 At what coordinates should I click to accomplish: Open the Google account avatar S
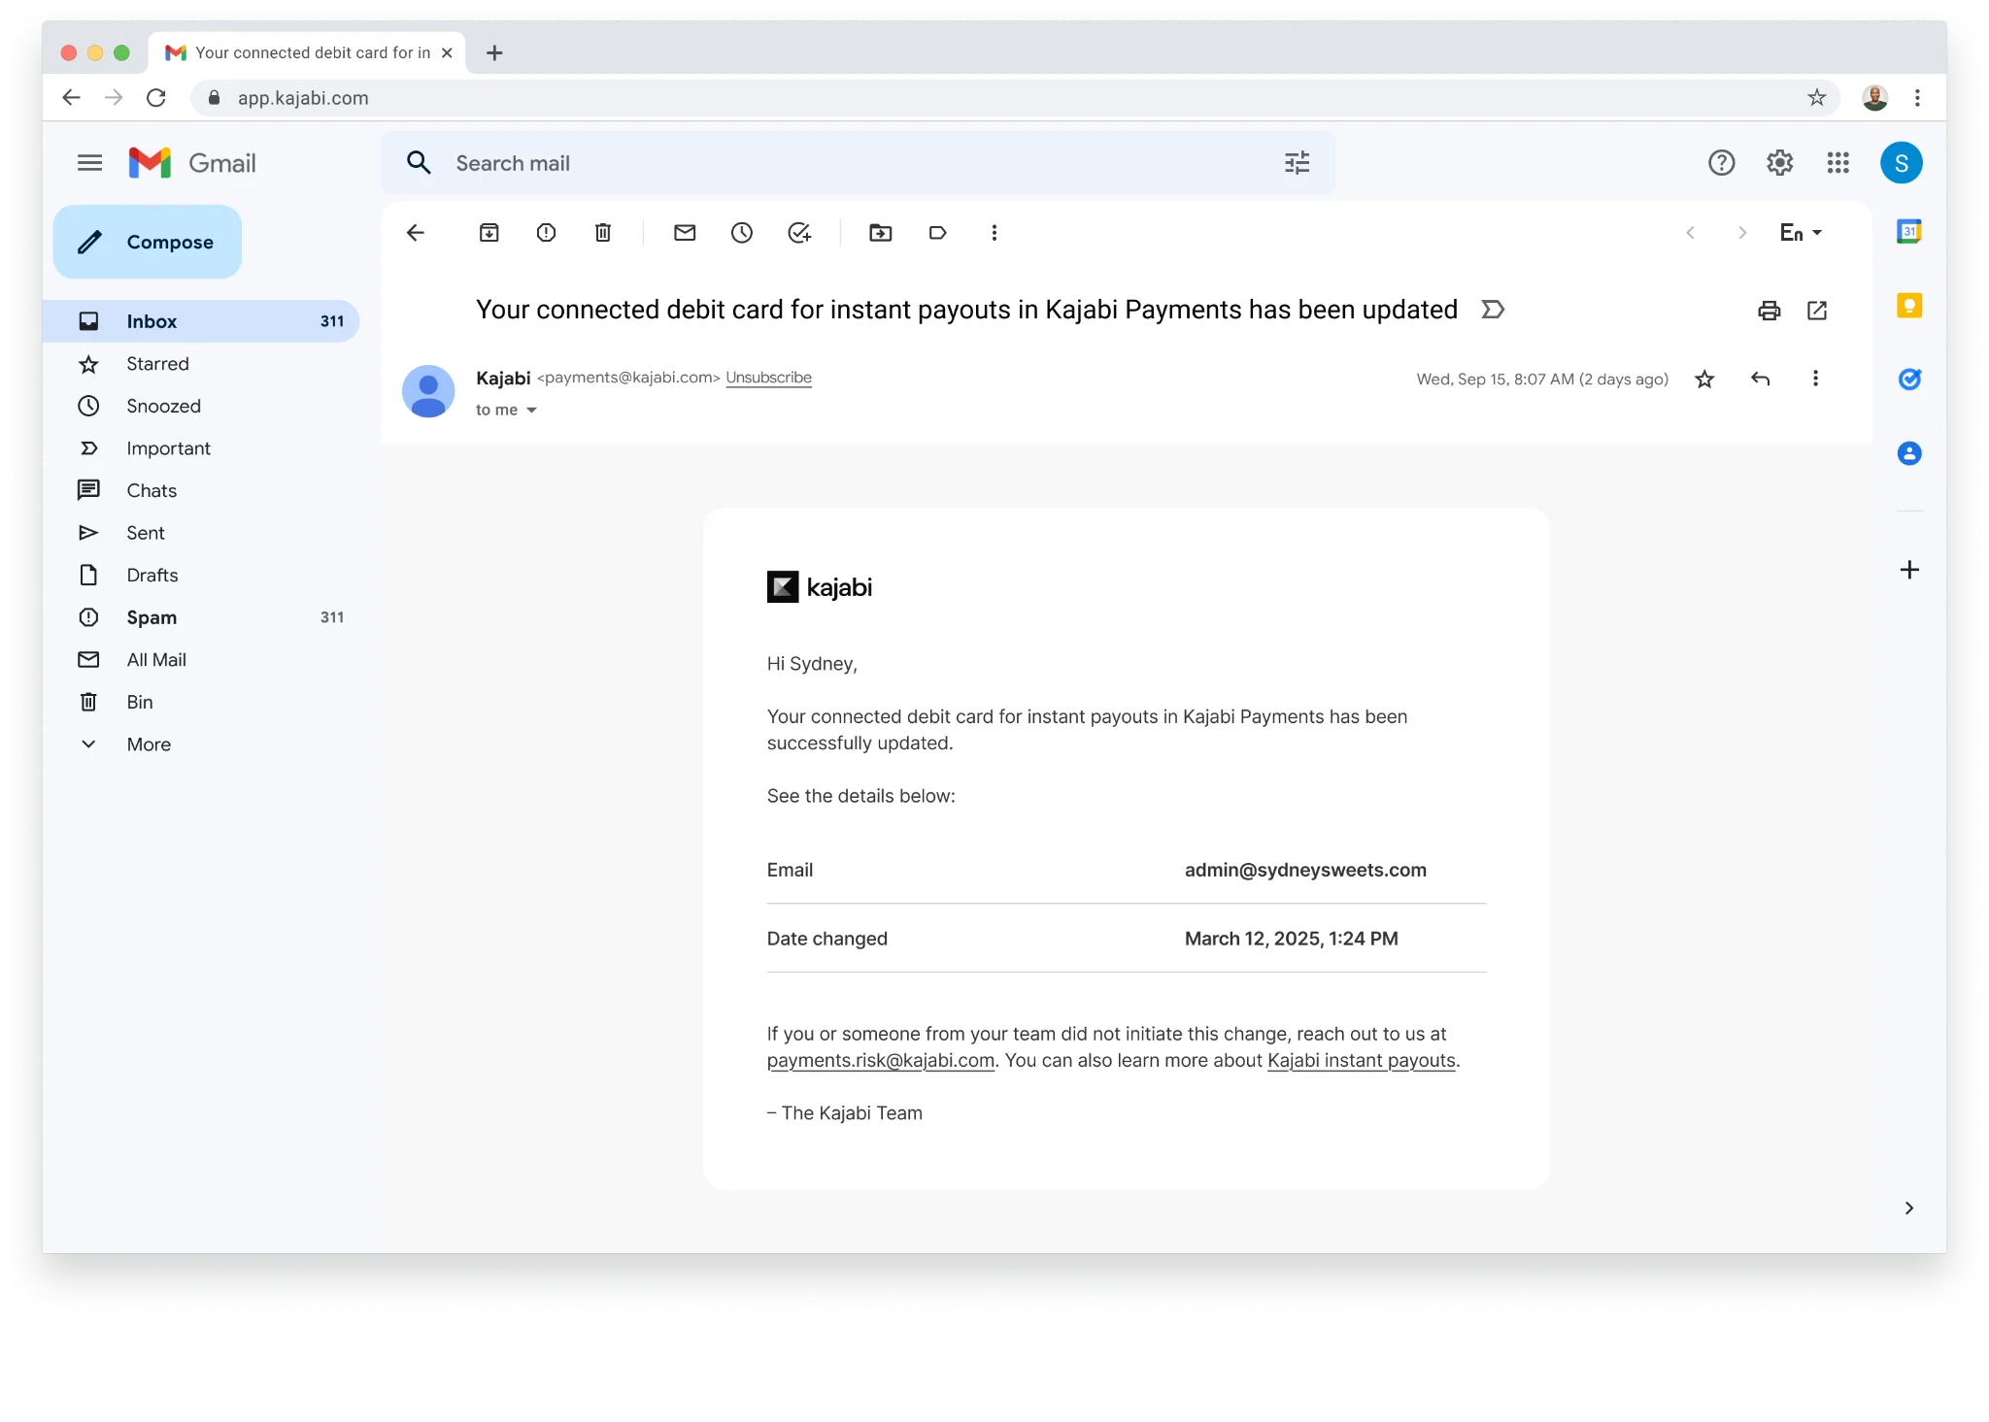click(x=1902, y=163)
